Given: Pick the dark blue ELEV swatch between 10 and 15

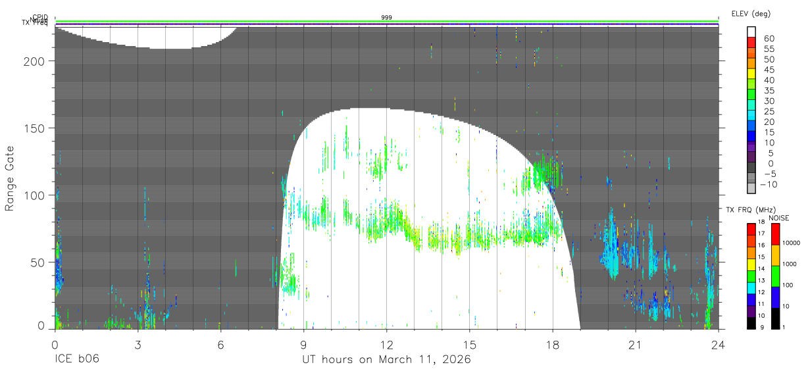Looking at the screenshot, I should pyautogui.click(x=751, y=137).
